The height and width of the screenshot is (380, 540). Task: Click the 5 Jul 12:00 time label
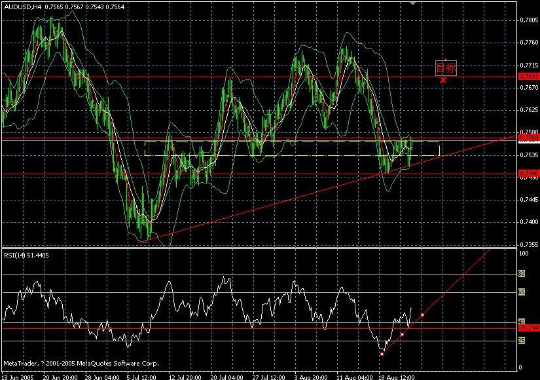click(141, 377)
